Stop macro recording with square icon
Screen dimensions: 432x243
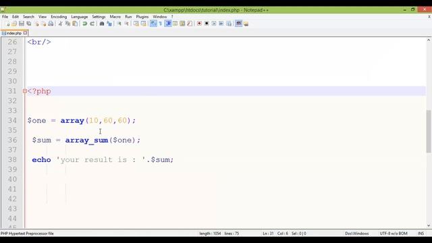tap(207, 24)
